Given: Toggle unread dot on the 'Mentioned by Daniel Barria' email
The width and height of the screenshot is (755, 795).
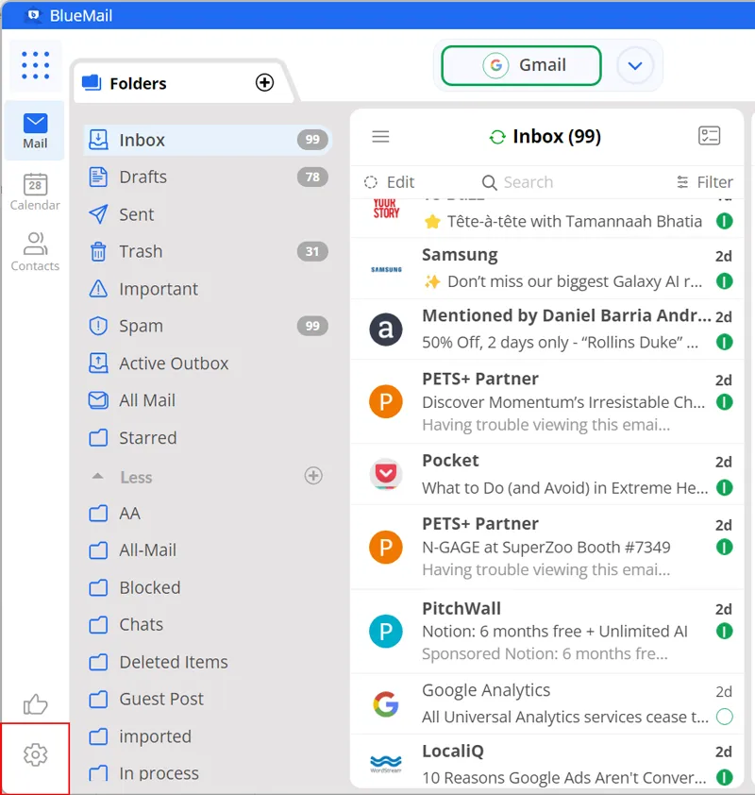Looking at the screenshot, I should coord(725,342).
